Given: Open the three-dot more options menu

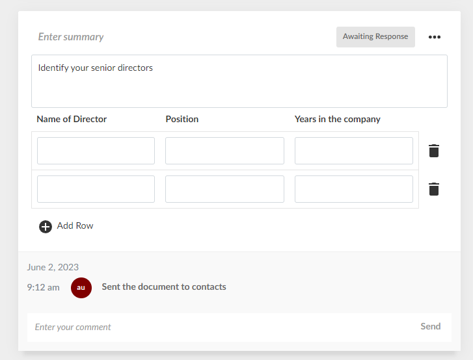Looking at the screenshot, I should [x=434, y=37].
